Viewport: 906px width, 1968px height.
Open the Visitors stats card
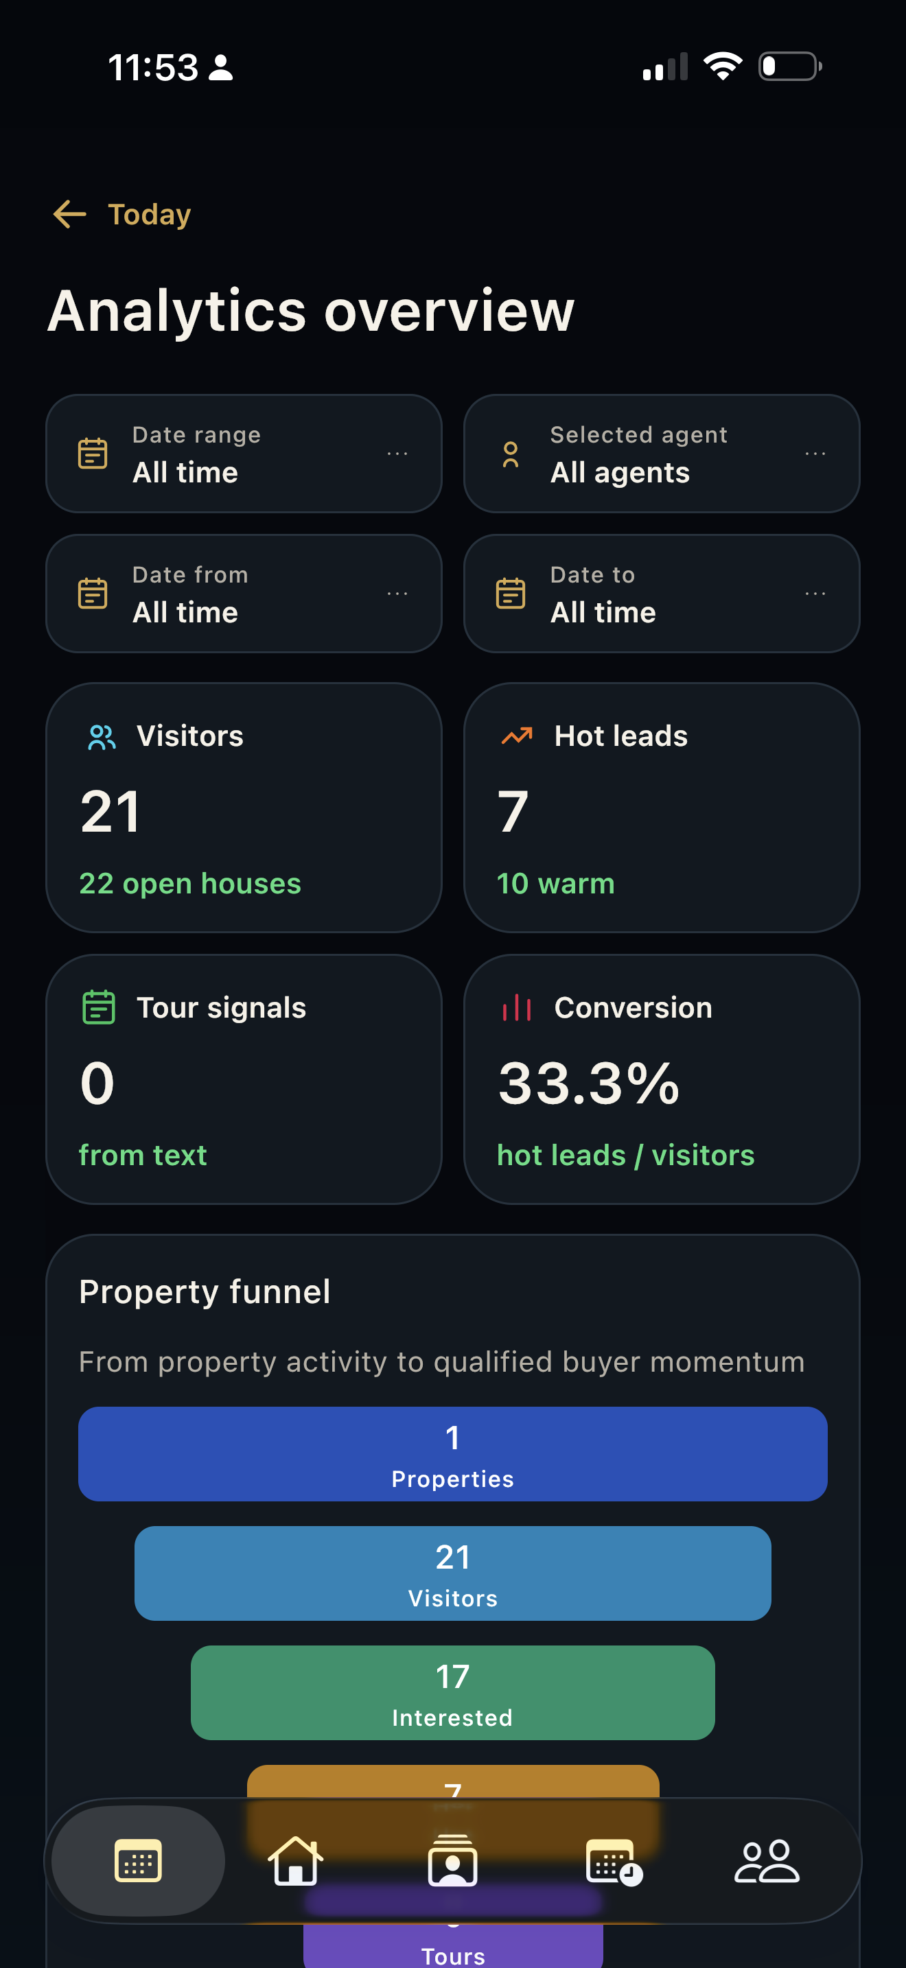(x=244, y=808)
